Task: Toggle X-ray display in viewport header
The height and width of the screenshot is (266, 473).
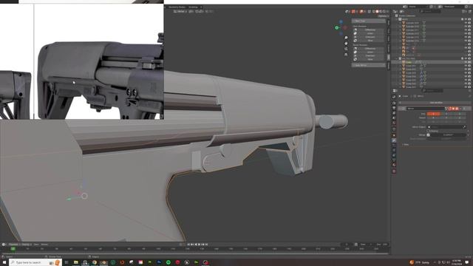Action: tap(370, 12)
